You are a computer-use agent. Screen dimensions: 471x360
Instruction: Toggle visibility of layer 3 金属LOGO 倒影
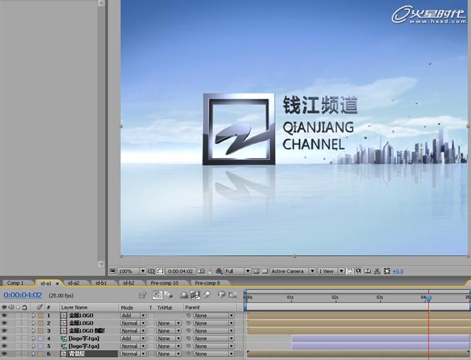pos(4,330)
